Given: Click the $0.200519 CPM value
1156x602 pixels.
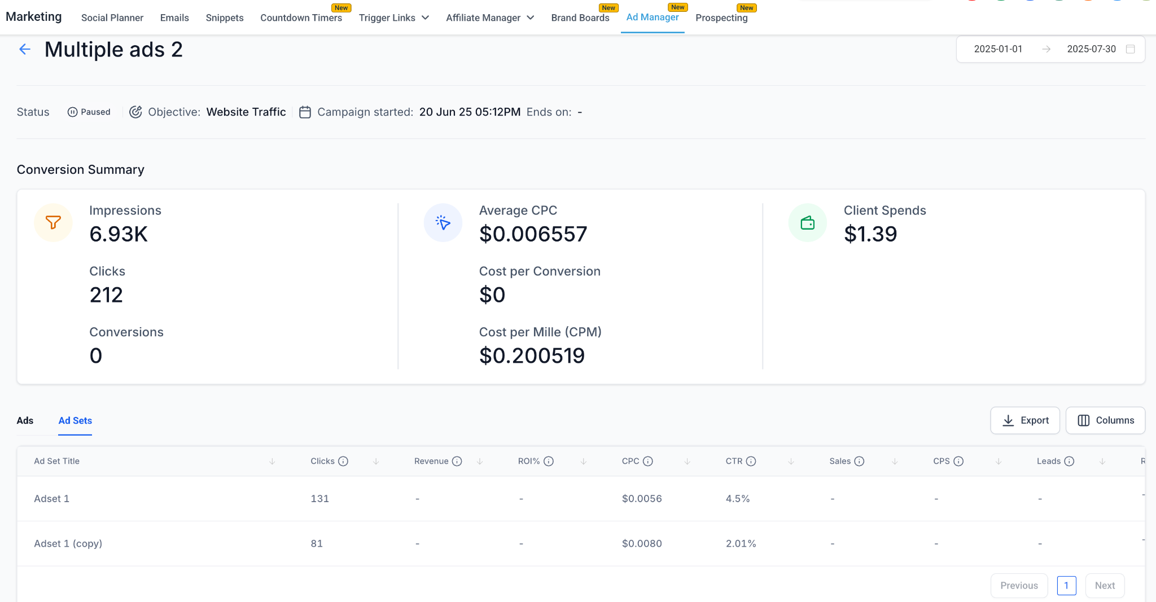Looking at the screenshot, I should click(532, 356).
